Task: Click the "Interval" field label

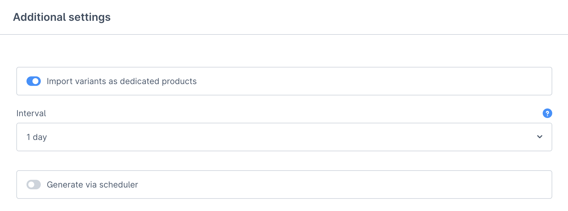Action: click(x=31, y=113)
